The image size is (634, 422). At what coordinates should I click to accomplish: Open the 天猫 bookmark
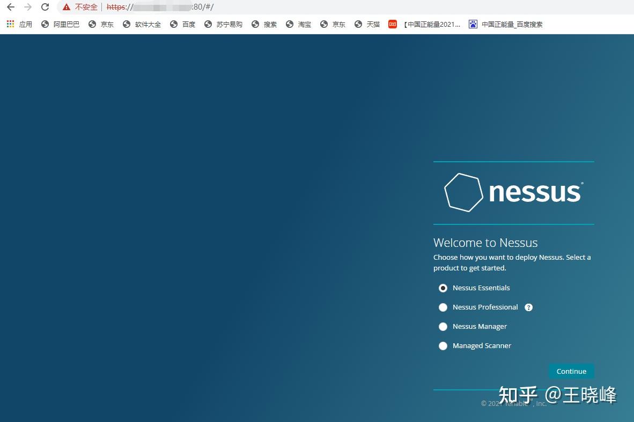pos(367,24)
